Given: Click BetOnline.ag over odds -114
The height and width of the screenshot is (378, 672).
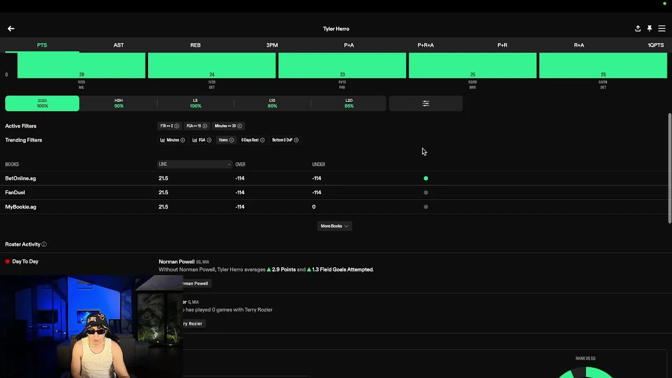Looking at the screenshot, I should [x=240, y=178].
